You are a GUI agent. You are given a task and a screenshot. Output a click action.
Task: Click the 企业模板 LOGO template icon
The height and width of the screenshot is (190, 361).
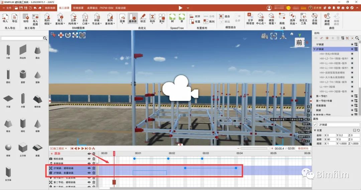(x=315, y=19)
